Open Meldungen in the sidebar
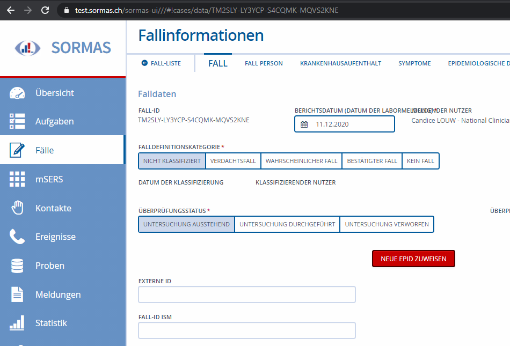 pyautogui.click(x=62, y=295)
